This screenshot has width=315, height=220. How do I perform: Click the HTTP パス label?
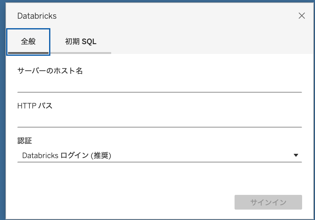pos(35,106)
